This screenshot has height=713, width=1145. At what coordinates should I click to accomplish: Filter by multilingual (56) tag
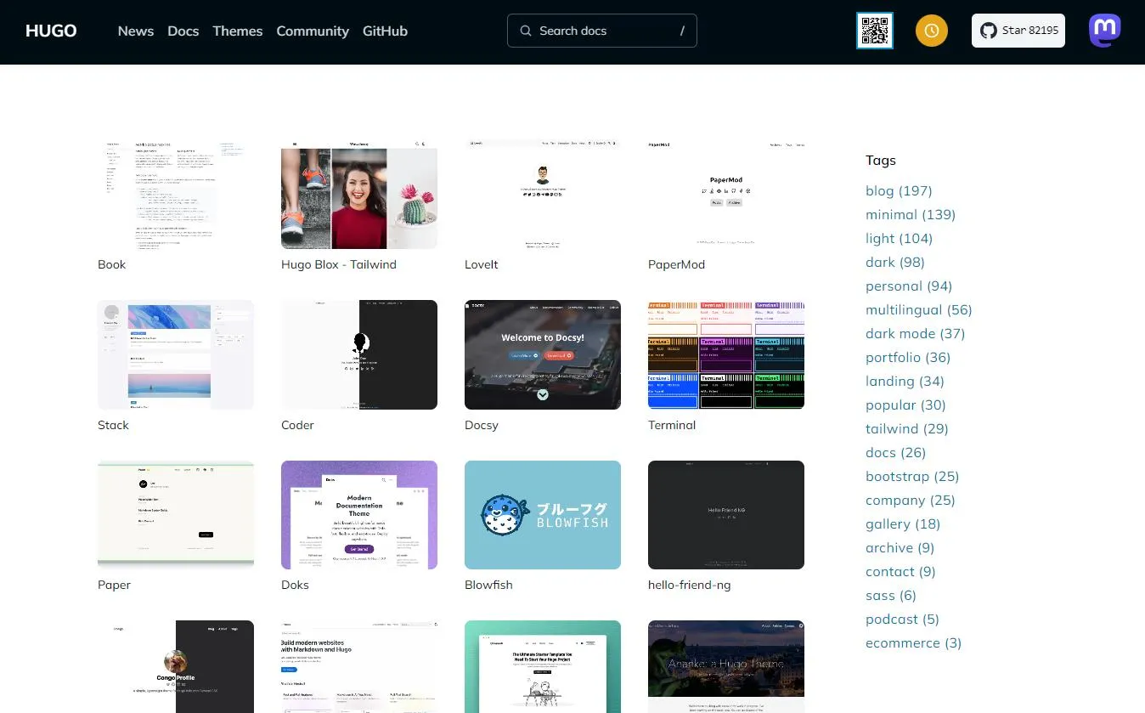click(x=919, y=309)
